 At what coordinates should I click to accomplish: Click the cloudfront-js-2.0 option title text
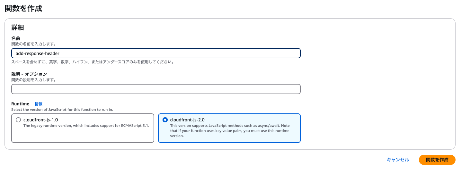coord(187,120)
